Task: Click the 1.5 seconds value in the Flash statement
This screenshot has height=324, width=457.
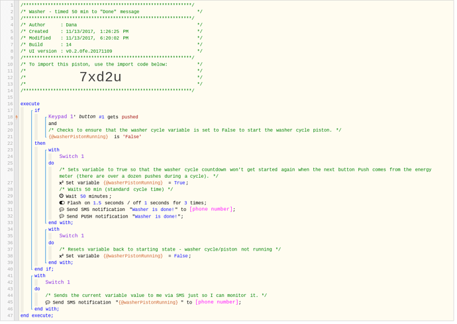Action: pos(97,203)
